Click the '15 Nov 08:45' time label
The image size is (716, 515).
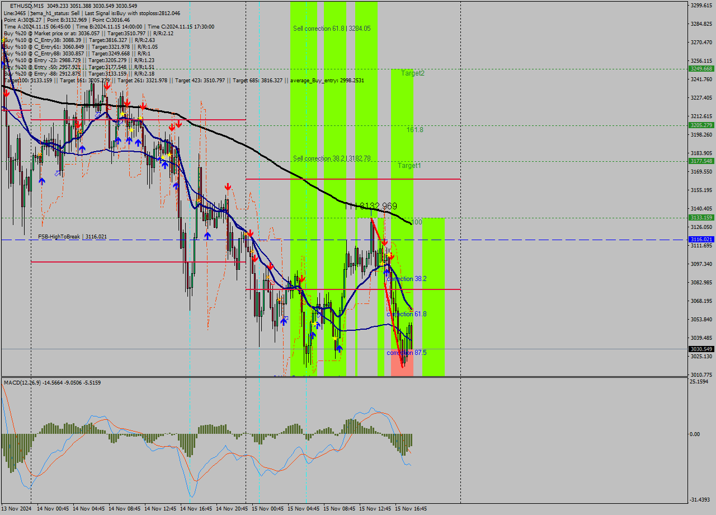pos(339,509)
